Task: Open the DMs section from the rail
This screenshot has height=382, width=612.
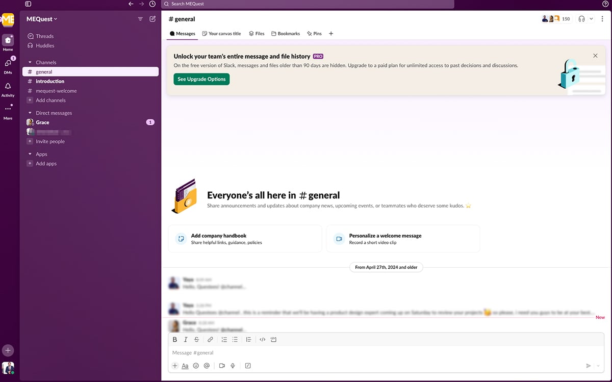Action: click(8, 63)
